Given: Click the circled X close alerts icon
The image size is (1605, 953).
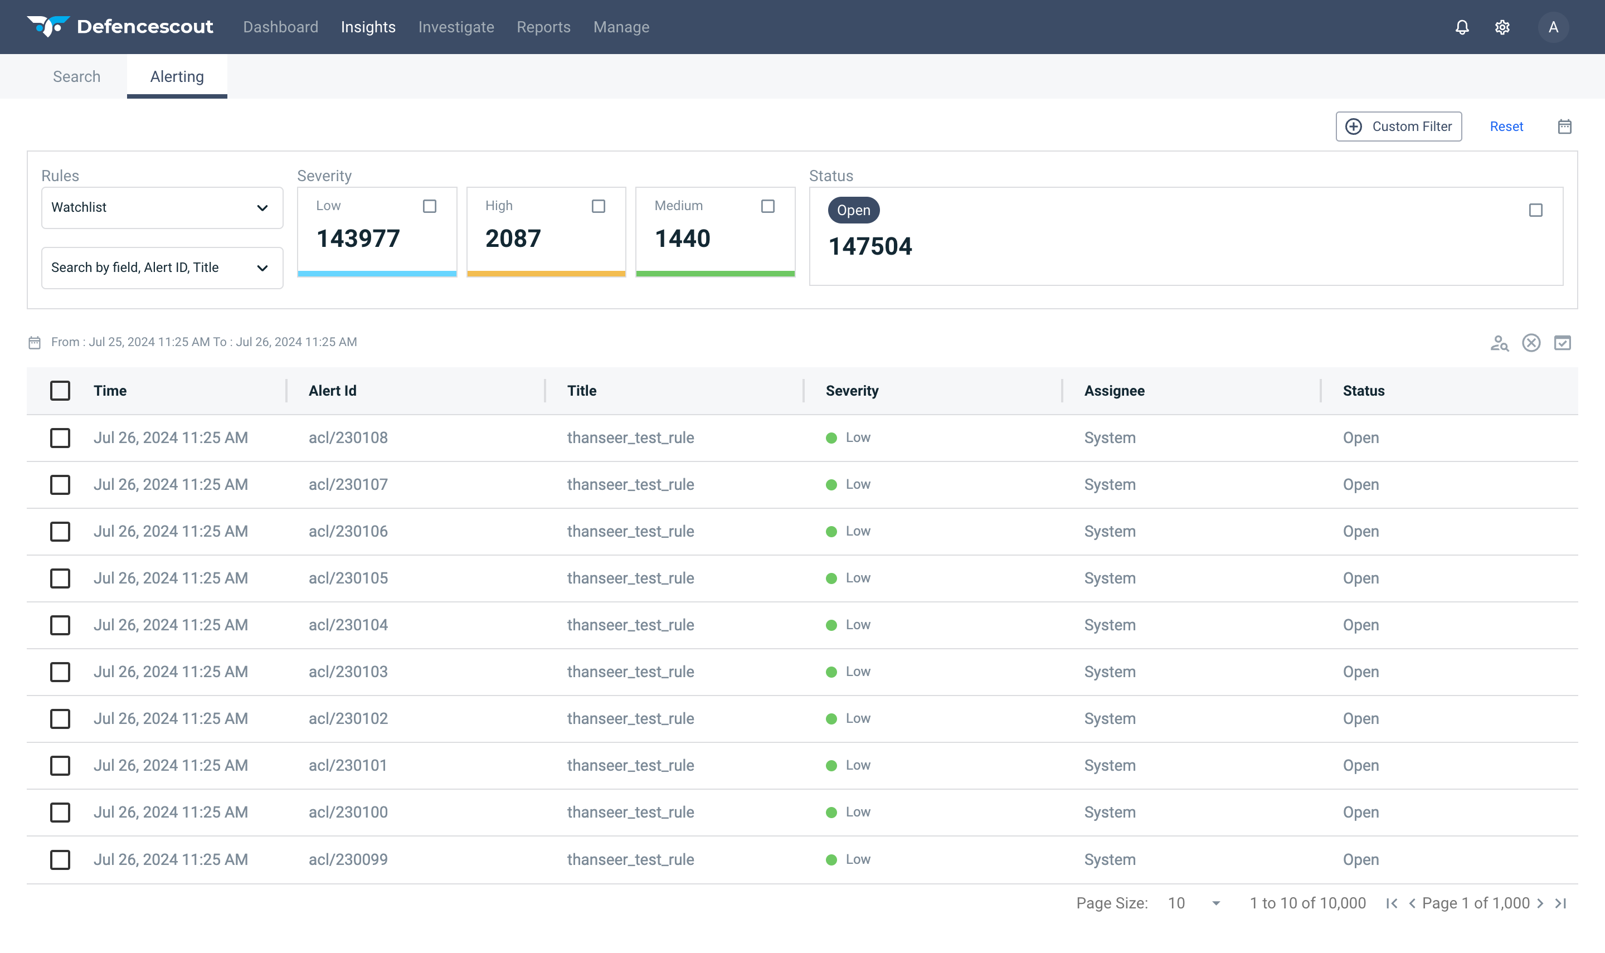Looking at the screenshot, I should coord(1531,343).
